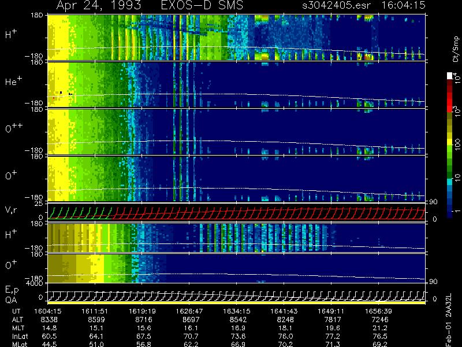The width and height of the screenshot is (462, 347).
Task: Select MLat value "66.9"
Action: 238,344
